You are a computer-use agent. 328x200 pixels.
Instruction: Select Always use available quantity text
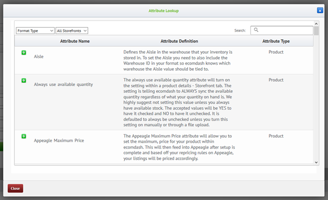64,85
